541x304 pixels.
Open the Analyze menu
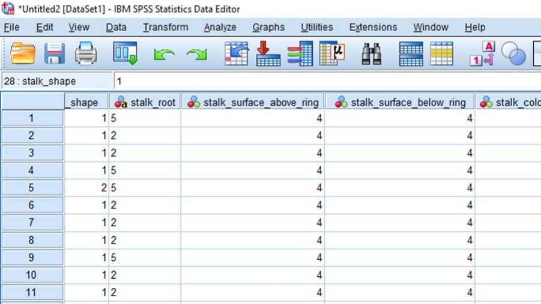(x=220, y=27)
